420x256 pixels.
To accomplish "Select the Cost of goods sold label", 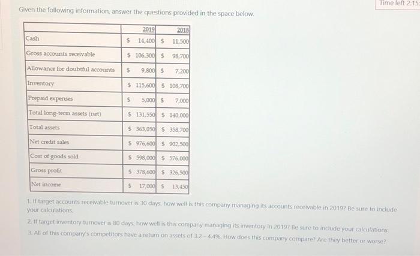I will [x=55, y=156].
